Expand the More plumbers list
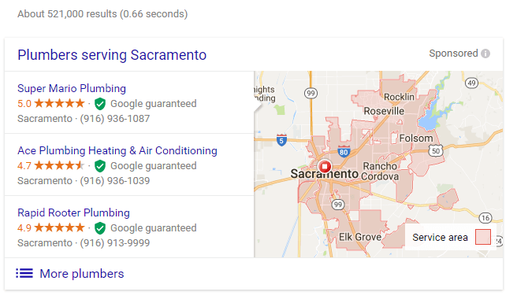The height and width of the screenshot is (303, 517). coord(82,274)
